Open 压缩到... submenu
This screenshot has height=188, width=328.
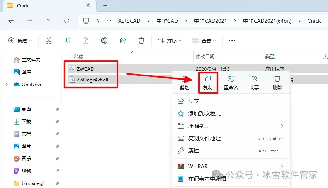(x=231, y=126)
